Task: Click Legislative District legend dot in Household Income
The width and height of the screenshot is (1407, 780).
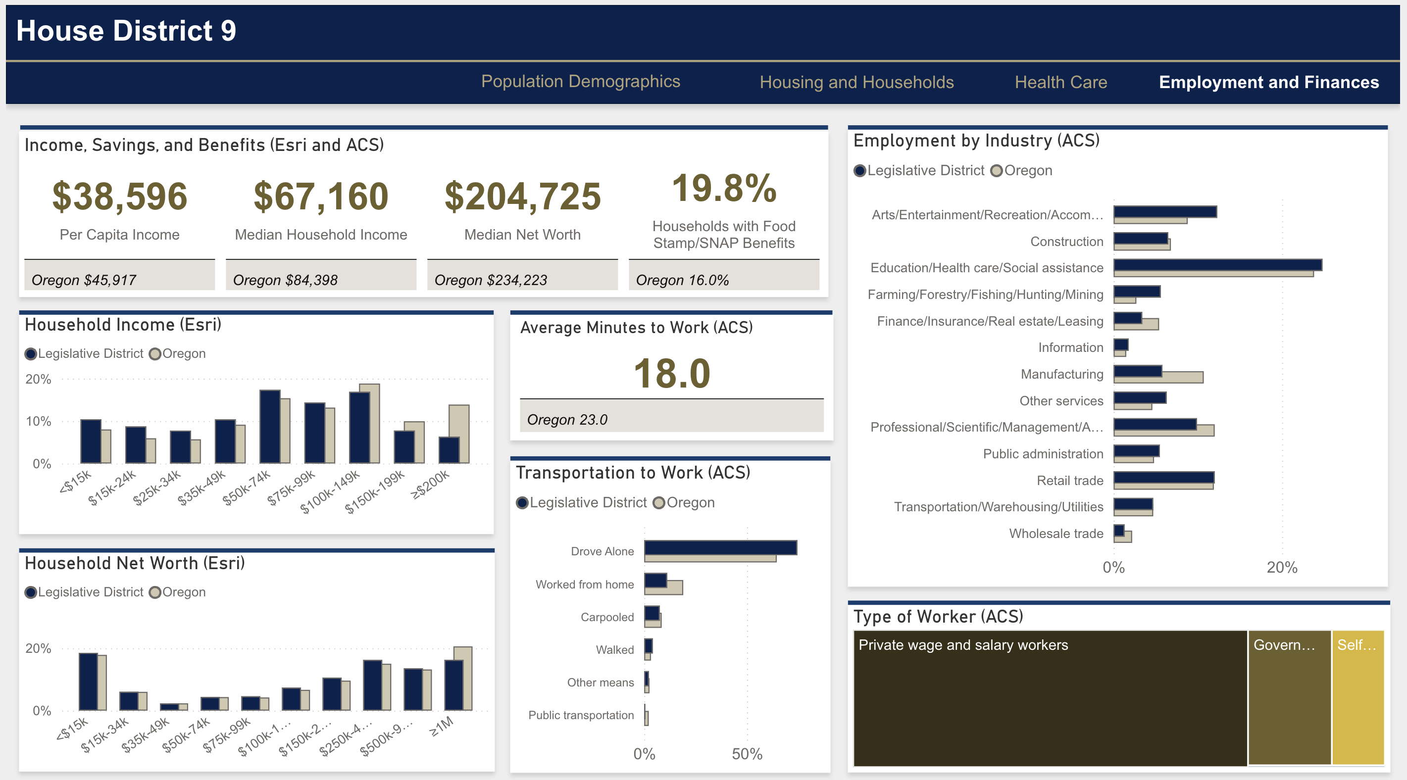Action: [x=31, y=354]
